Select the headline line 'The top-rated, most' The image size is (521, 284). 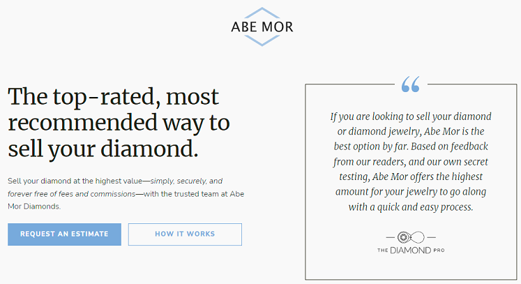[x=113, y=97]
